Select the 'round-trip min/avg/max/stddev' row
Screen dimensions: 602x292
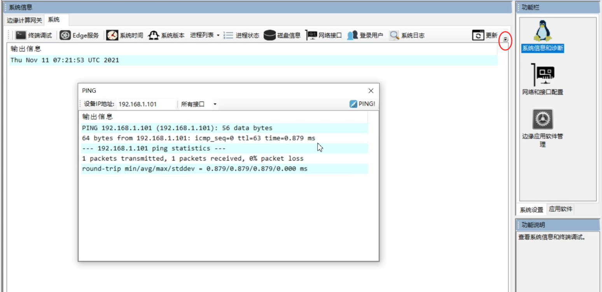coord(224,169)
